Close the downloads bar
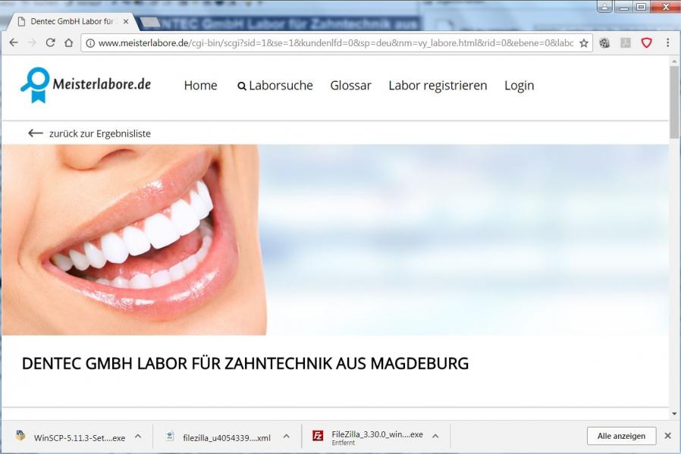The image size is (681, 454). (667, 435)
